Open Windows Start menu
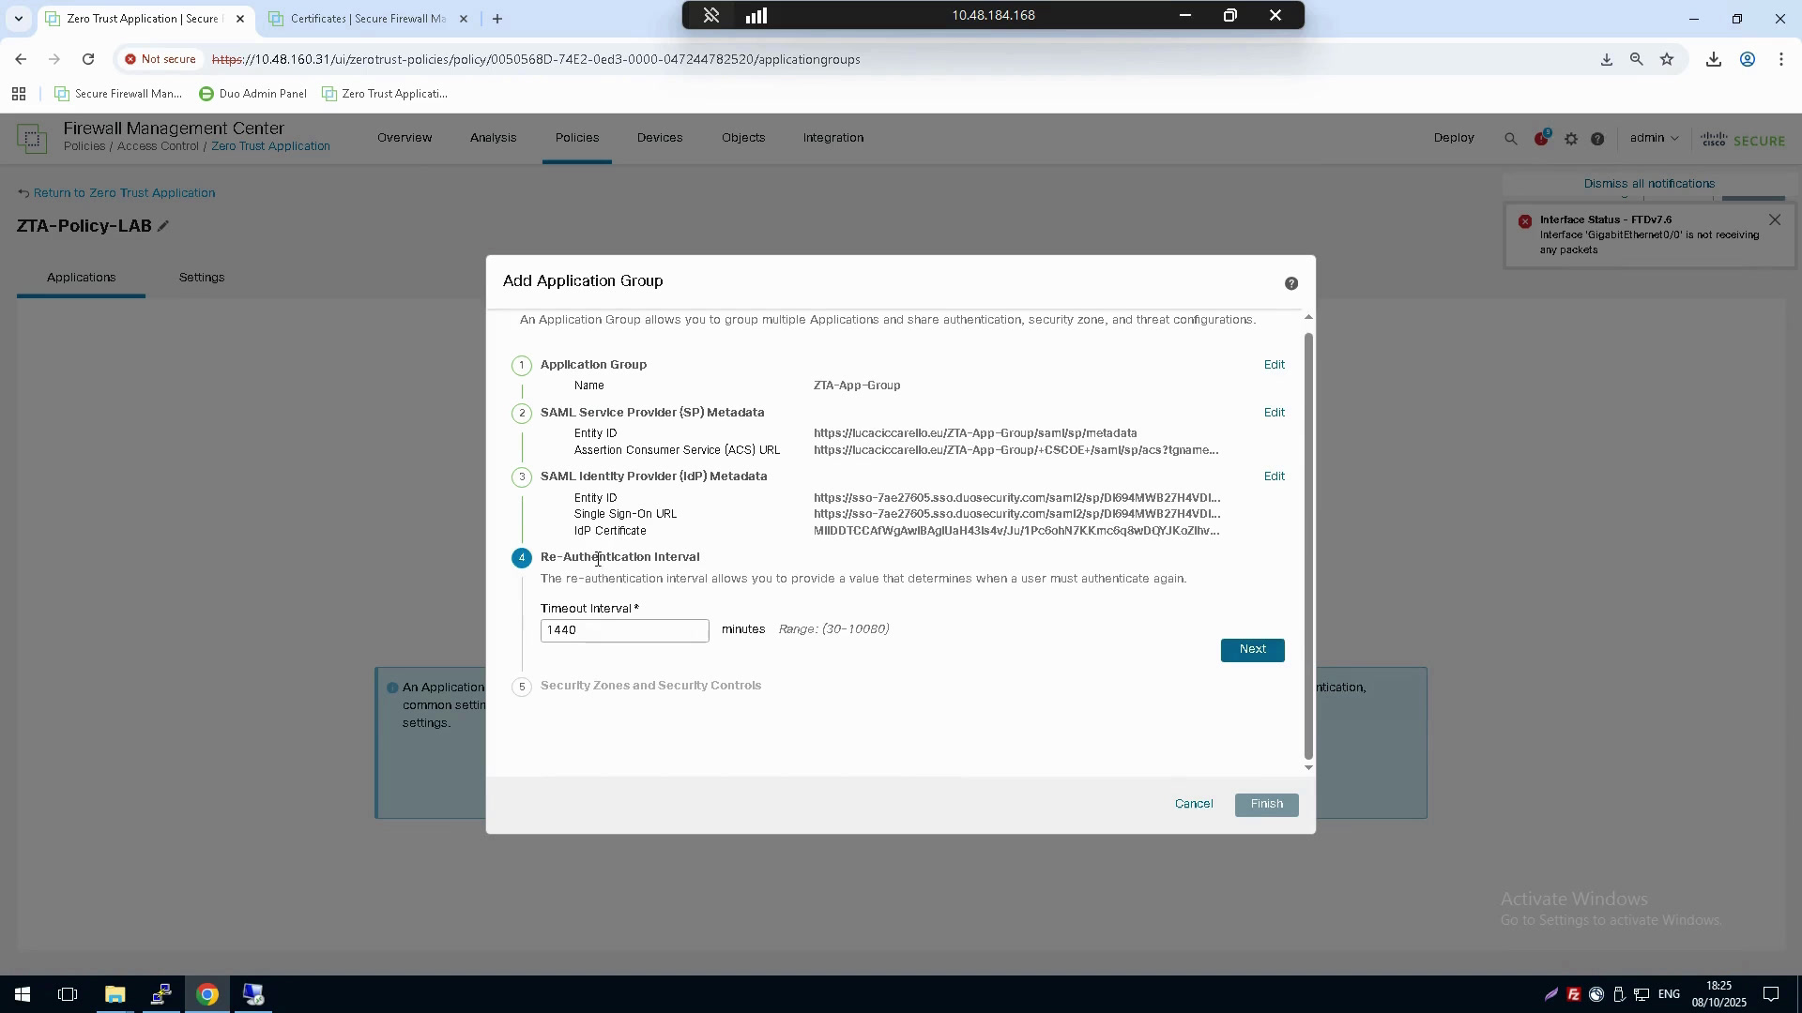 point(22,994)
